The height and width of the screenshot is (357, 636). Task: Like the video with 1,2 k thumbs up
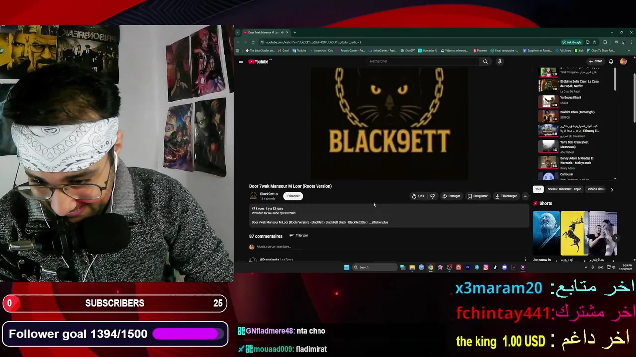tap(418, 196)
